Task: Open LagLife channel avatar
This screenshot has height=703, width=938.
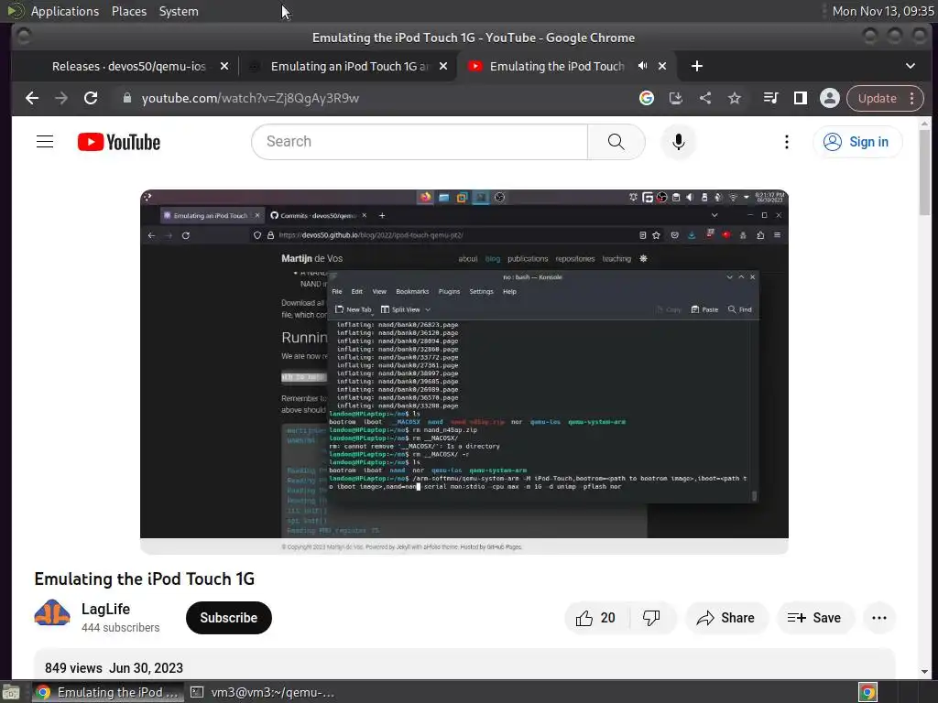Action: pos(52,614)
